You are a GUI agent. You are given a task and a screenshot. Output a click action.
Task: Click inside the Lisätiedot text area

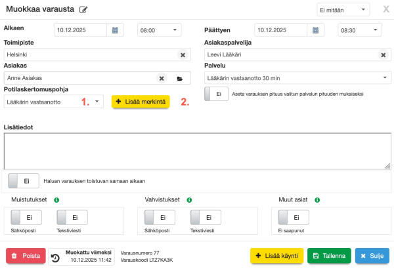197,152
